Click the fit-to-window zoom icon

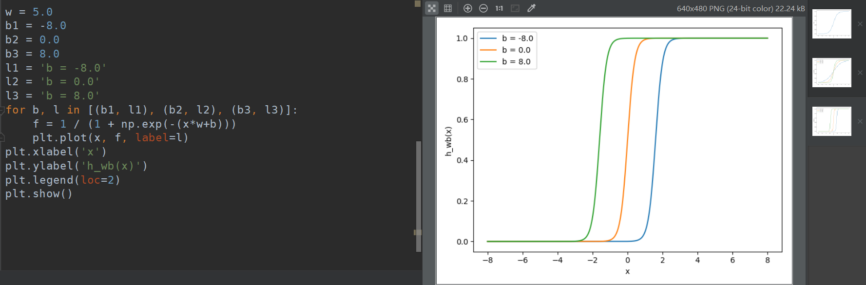pyautogui.click(x=515, y=8)
